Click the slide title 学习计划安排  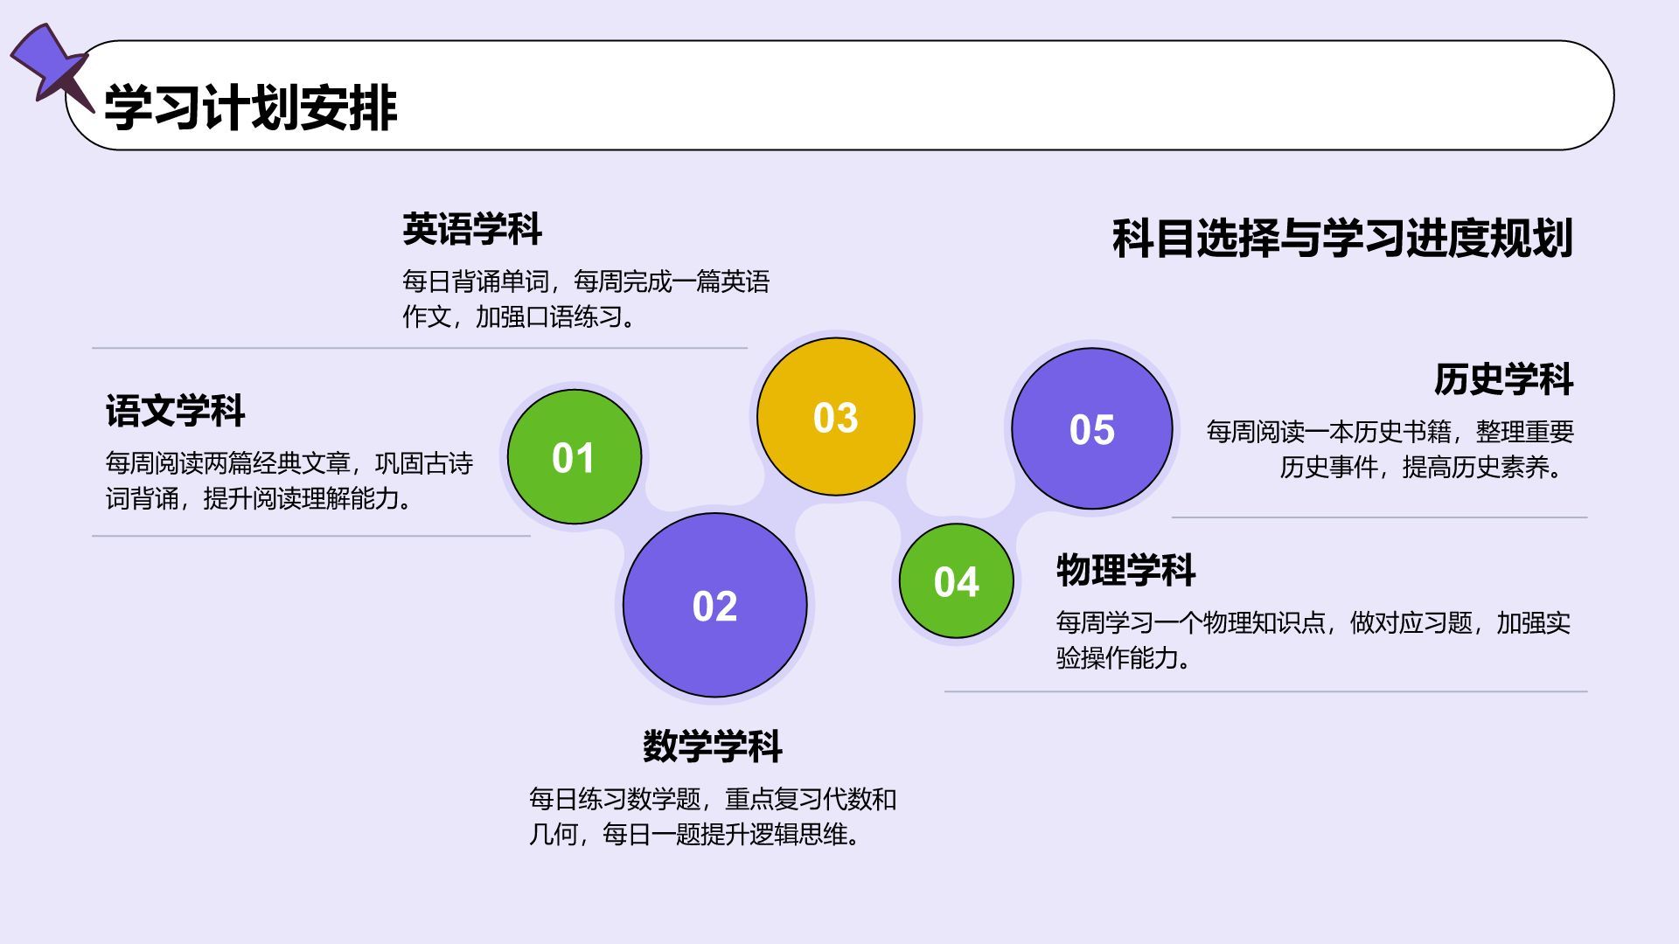pos(250,108)
